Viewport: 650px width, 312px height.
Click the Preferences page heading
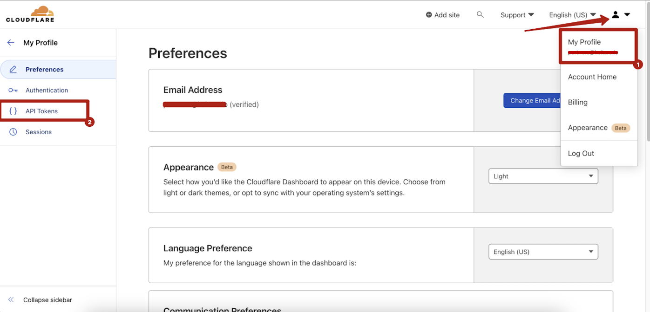[x=188, y=53]
